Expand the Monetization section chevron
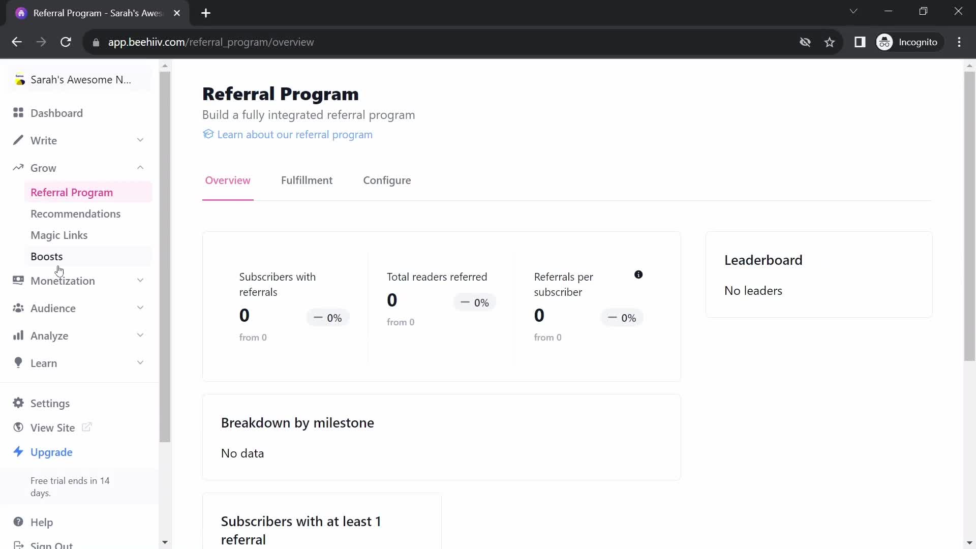Screen dimensions: 976x549 point(141,281)
